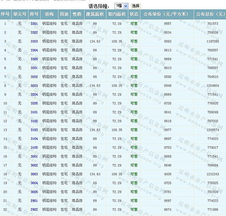Click the 建筑面积 column header
The image size is (226, 216).
95,14
